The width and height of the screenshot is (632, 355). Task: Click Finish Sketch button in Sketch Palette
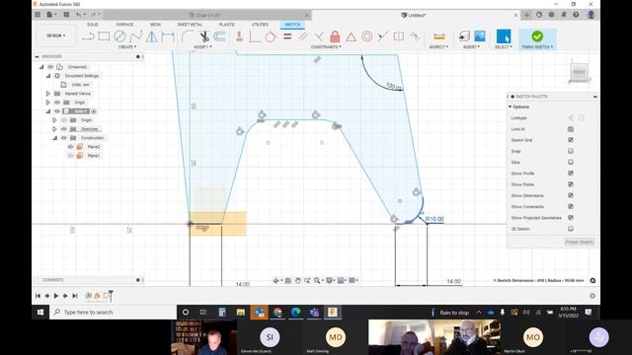point(580,242)
